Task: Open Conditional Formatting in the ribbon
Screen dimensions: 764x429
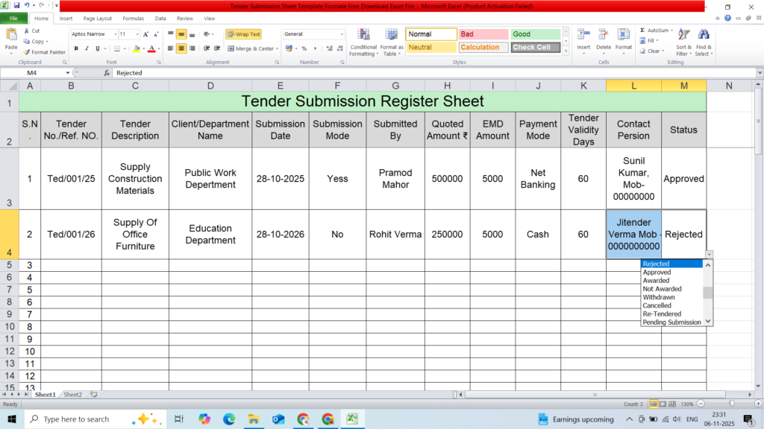Action: [x=363, y=37]
